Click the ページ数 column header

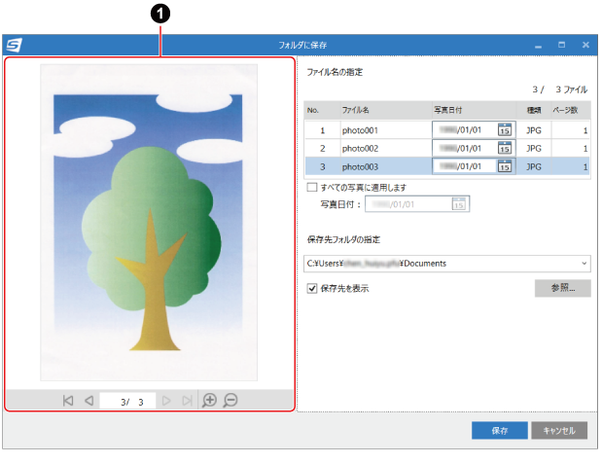[x=571, y=110]
